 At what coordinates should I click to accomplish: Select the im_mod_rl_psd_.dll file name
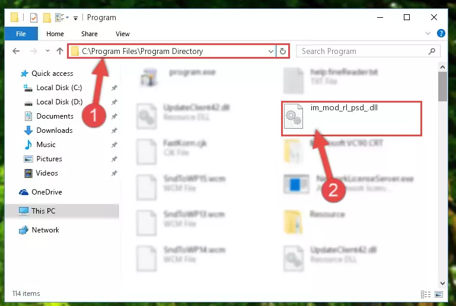[344, 107]
